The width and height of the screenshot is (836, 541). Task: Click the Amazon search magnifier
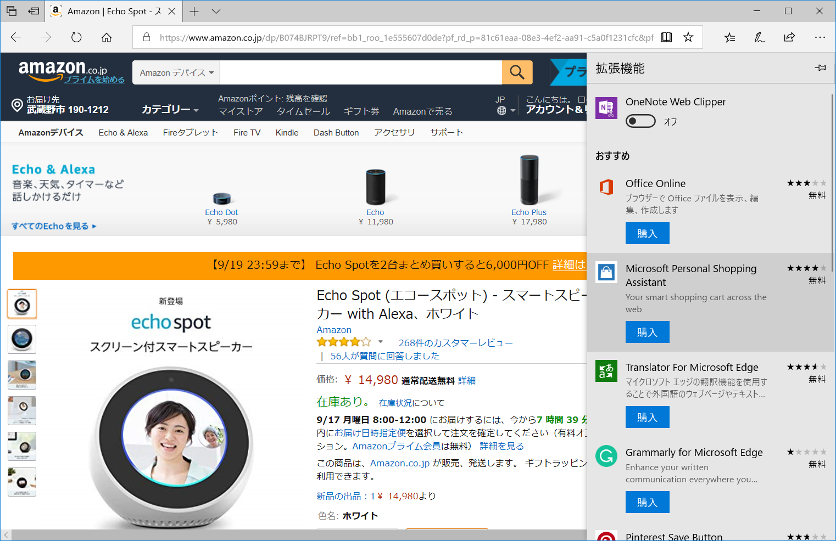tap(517, 72)
